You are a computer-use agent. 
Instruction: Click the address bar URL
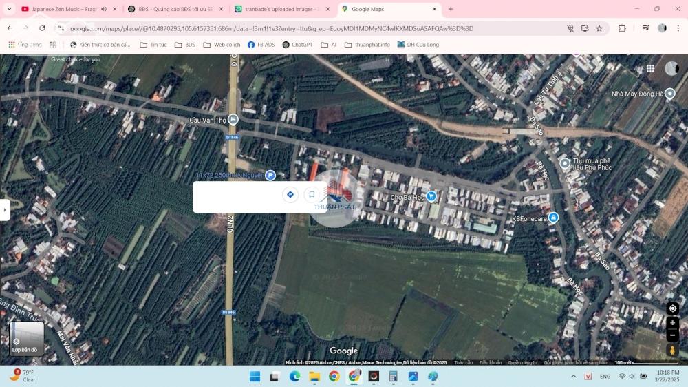[x=272, y=28]
